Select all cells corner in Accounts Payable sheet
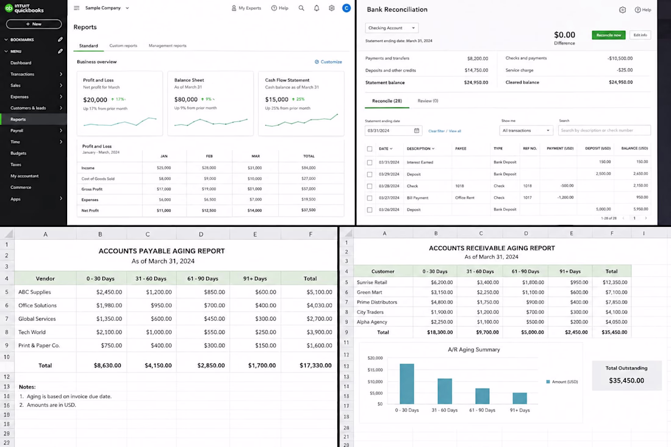Viewport: 671px width, 447px height. (7, 234)
